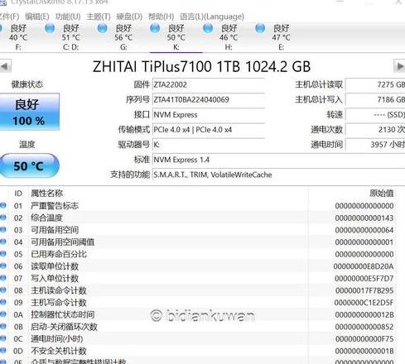Open the 主题(T) menu
The image size is (405, 364).
99,17
